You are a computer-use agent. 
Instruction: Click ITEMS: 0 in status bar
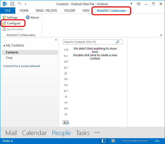[x=7, y=141]
